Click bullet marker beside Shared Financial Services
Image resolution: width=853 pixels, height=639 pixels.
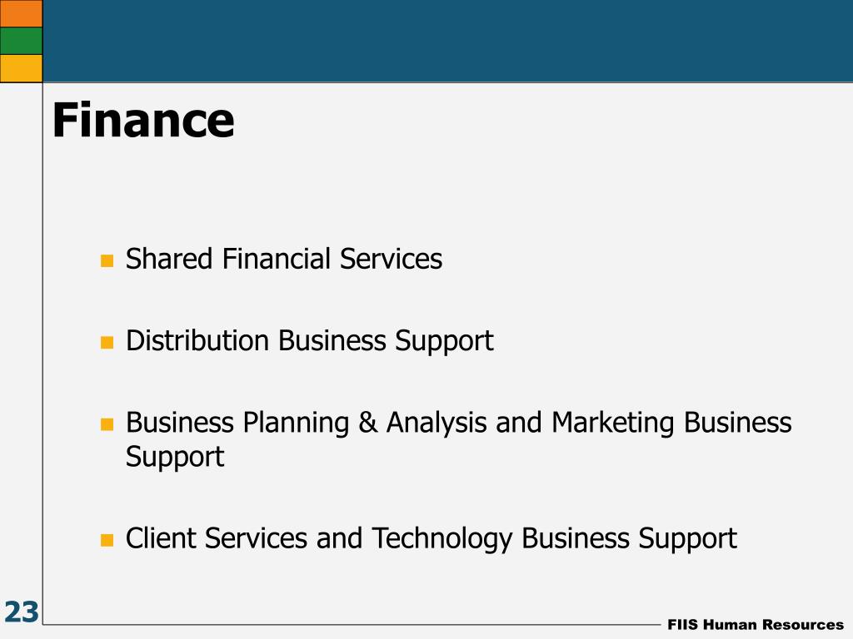click(x=107, y=261)
